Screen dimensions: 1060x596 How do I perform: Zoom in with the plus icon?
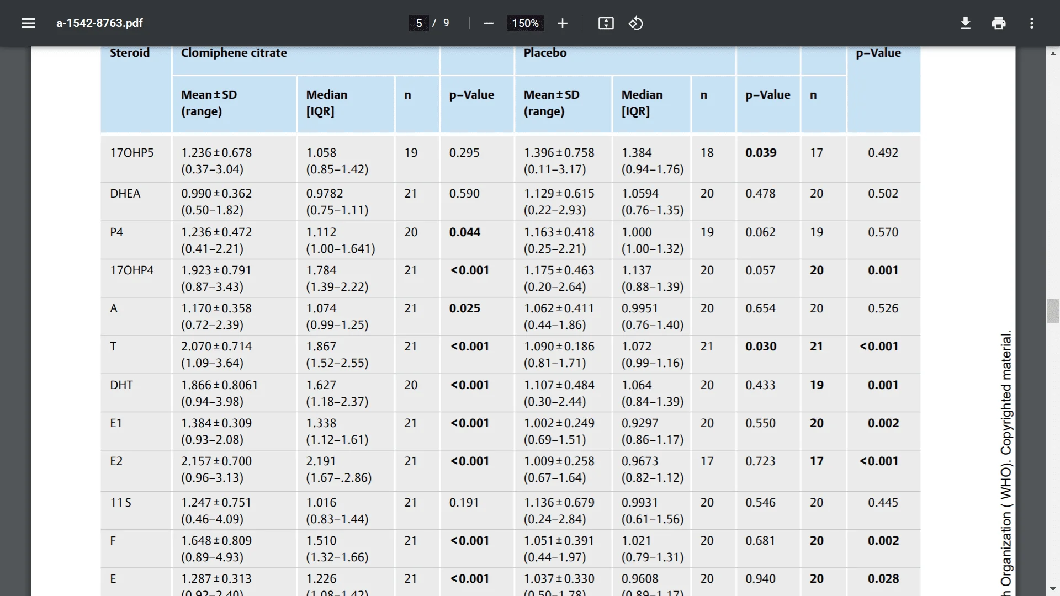pyautogui.click(x=562, y=23)
